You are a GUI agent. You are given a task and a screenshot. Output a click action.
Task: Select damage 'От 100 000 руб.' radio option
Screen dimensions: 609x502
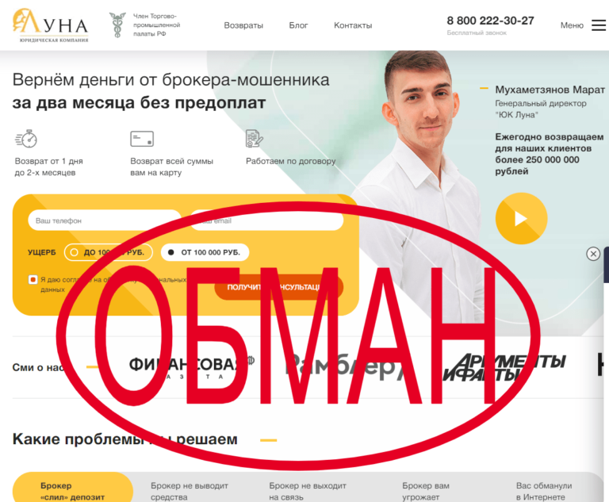point(205,252)
